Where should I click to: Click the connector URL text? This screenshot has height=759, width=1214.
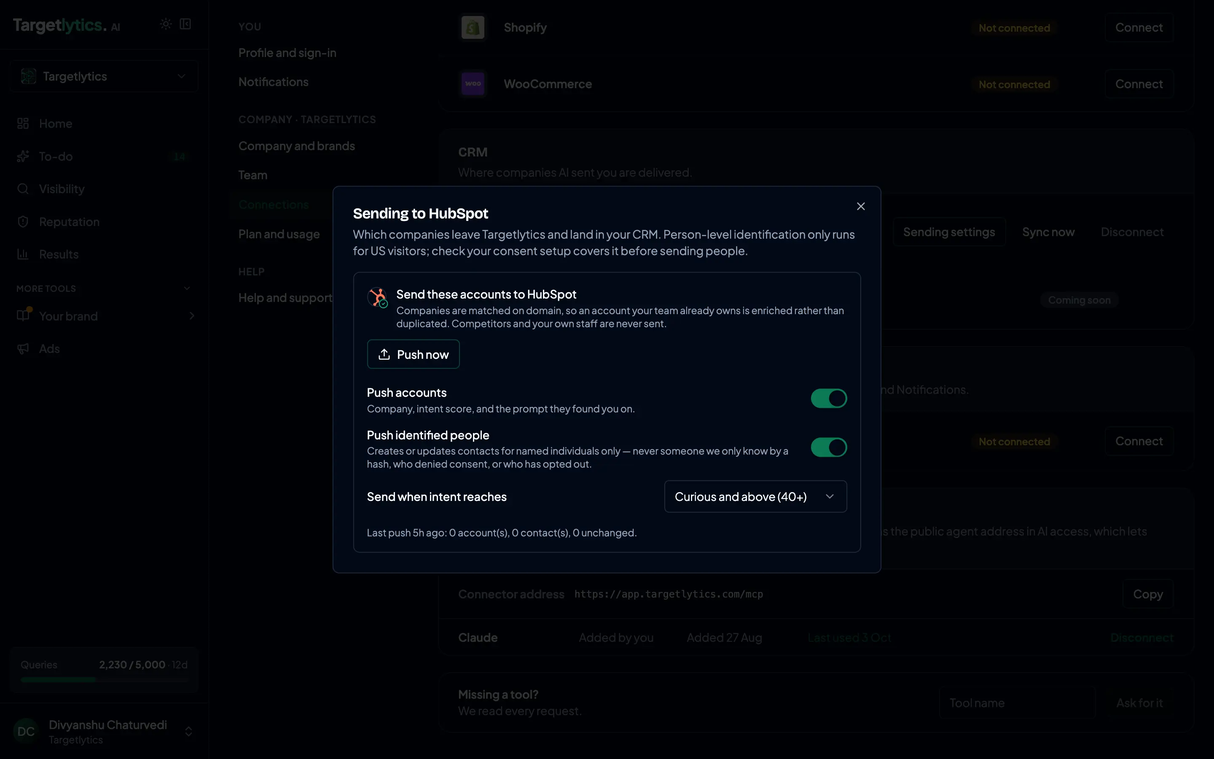669,594
